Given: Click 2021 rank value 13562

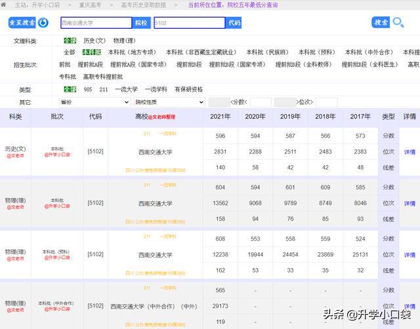Looking at the screenshot, I should point(220,203).
